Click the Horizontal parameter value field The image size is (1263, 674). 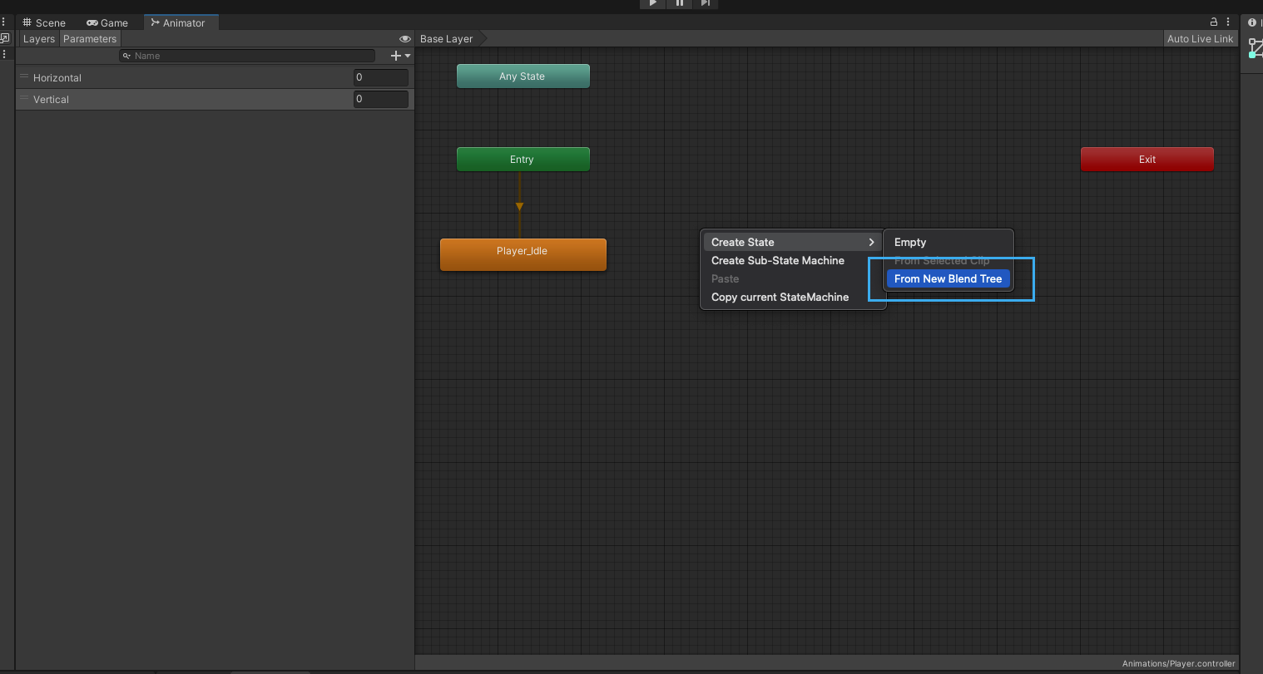coord(380,77)
